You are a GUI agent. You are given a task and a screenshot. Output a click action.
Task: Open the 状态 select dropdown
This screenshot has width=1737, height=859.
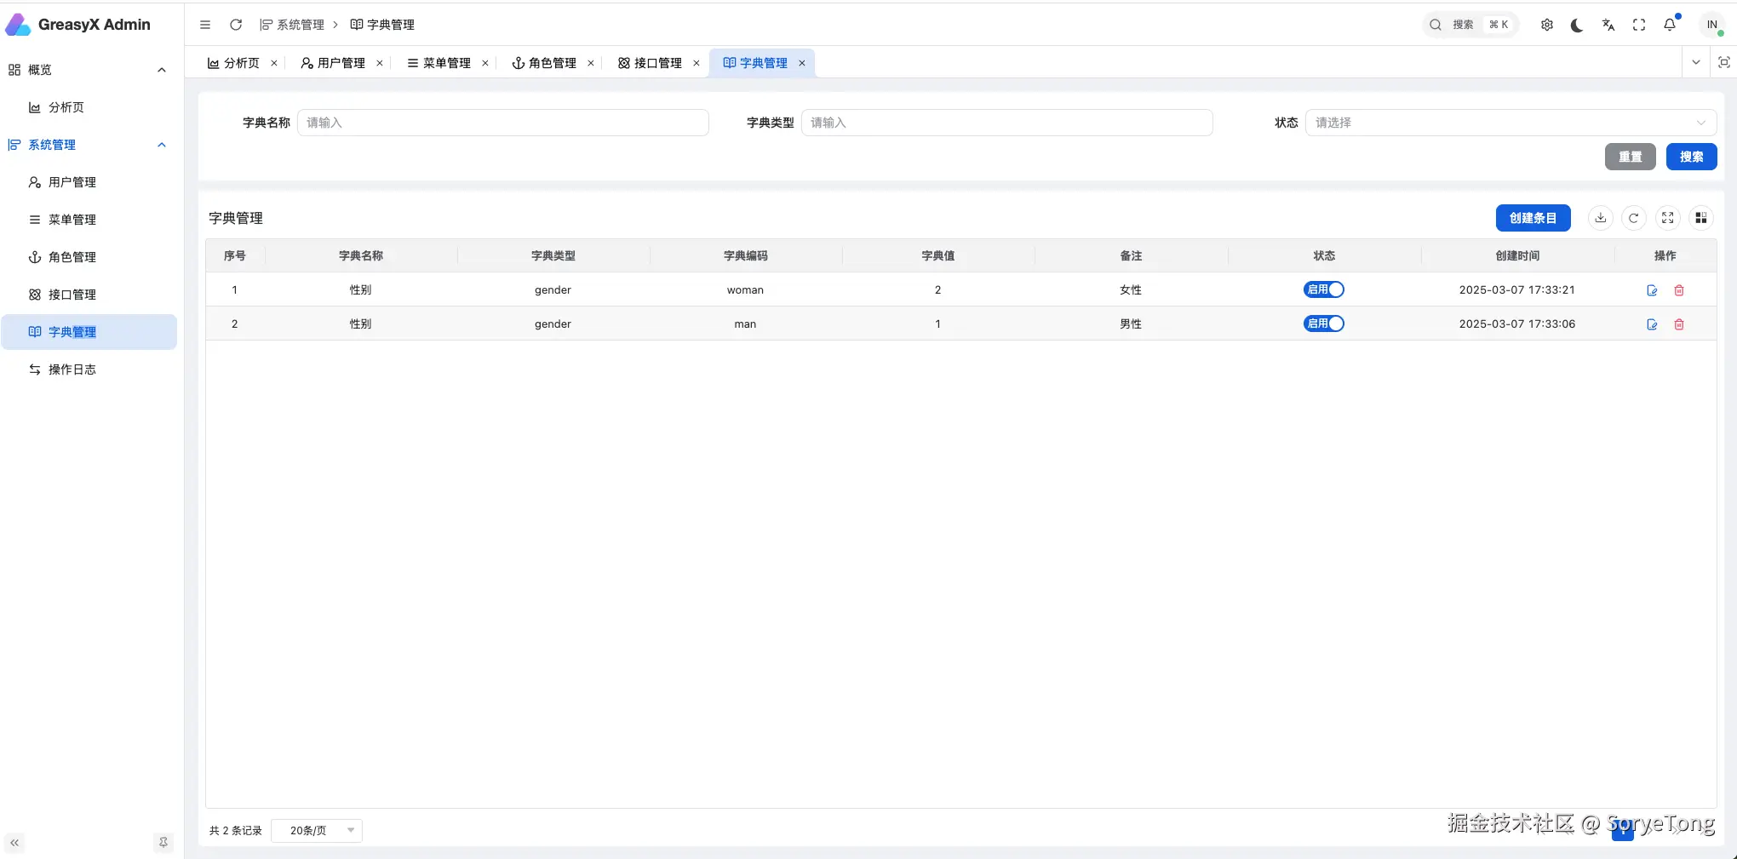click(x=1511, y=123)
